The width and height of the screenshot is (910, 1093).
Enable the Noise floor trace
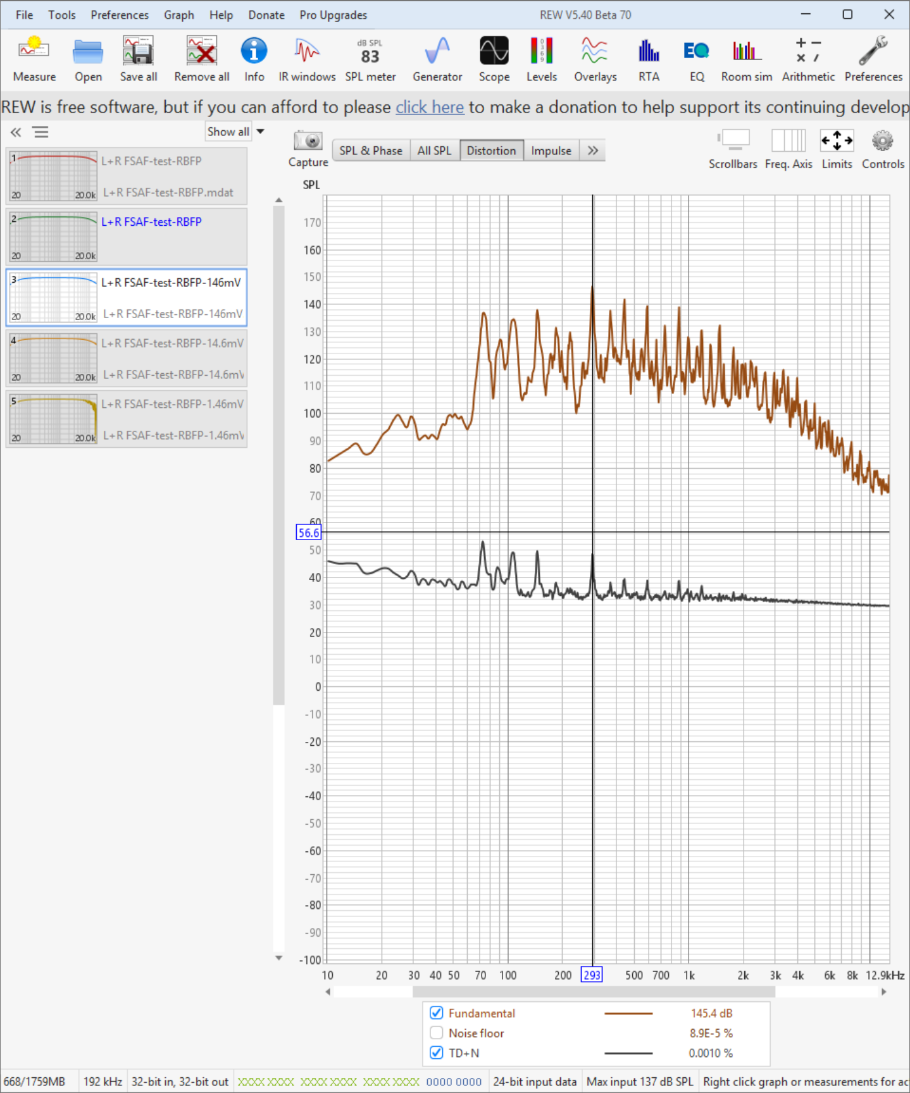[437, 1033]
